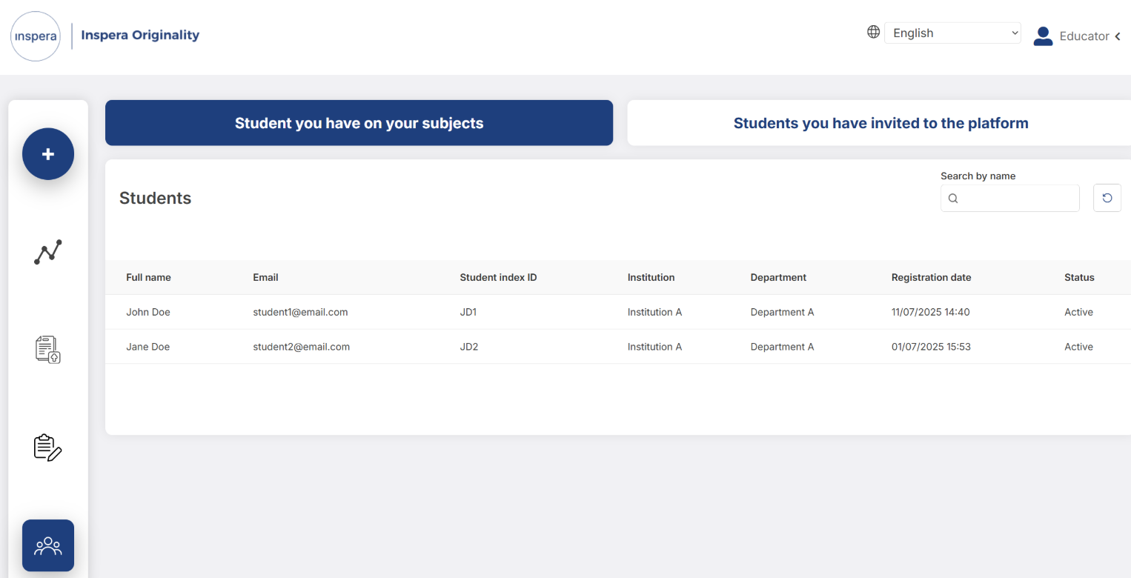Open Students you have invited to the platform tab
Image resolution: width=1131 pixels, height=578 pixels.
(x=880, y=123)
